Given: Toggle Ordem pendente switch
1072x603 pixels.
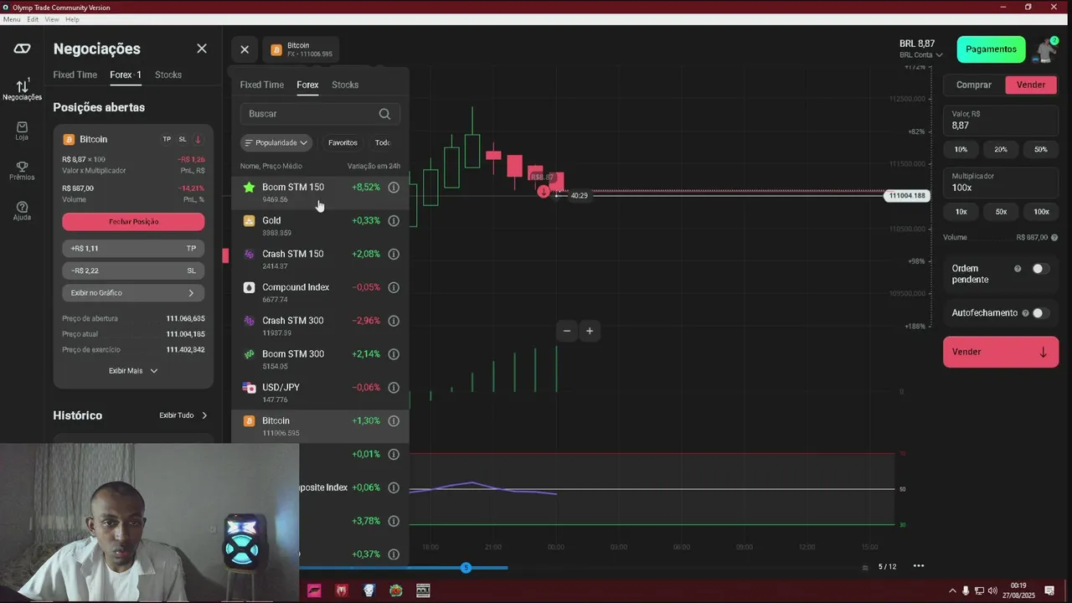Looking at the screenshot, I should 1040,269.
